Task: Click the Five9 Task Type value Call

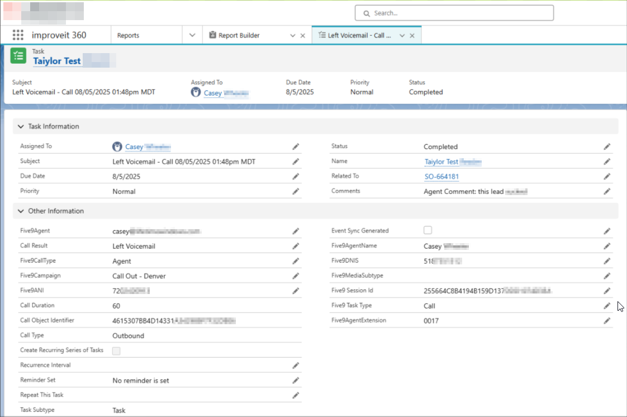Action: coord(430,306)
